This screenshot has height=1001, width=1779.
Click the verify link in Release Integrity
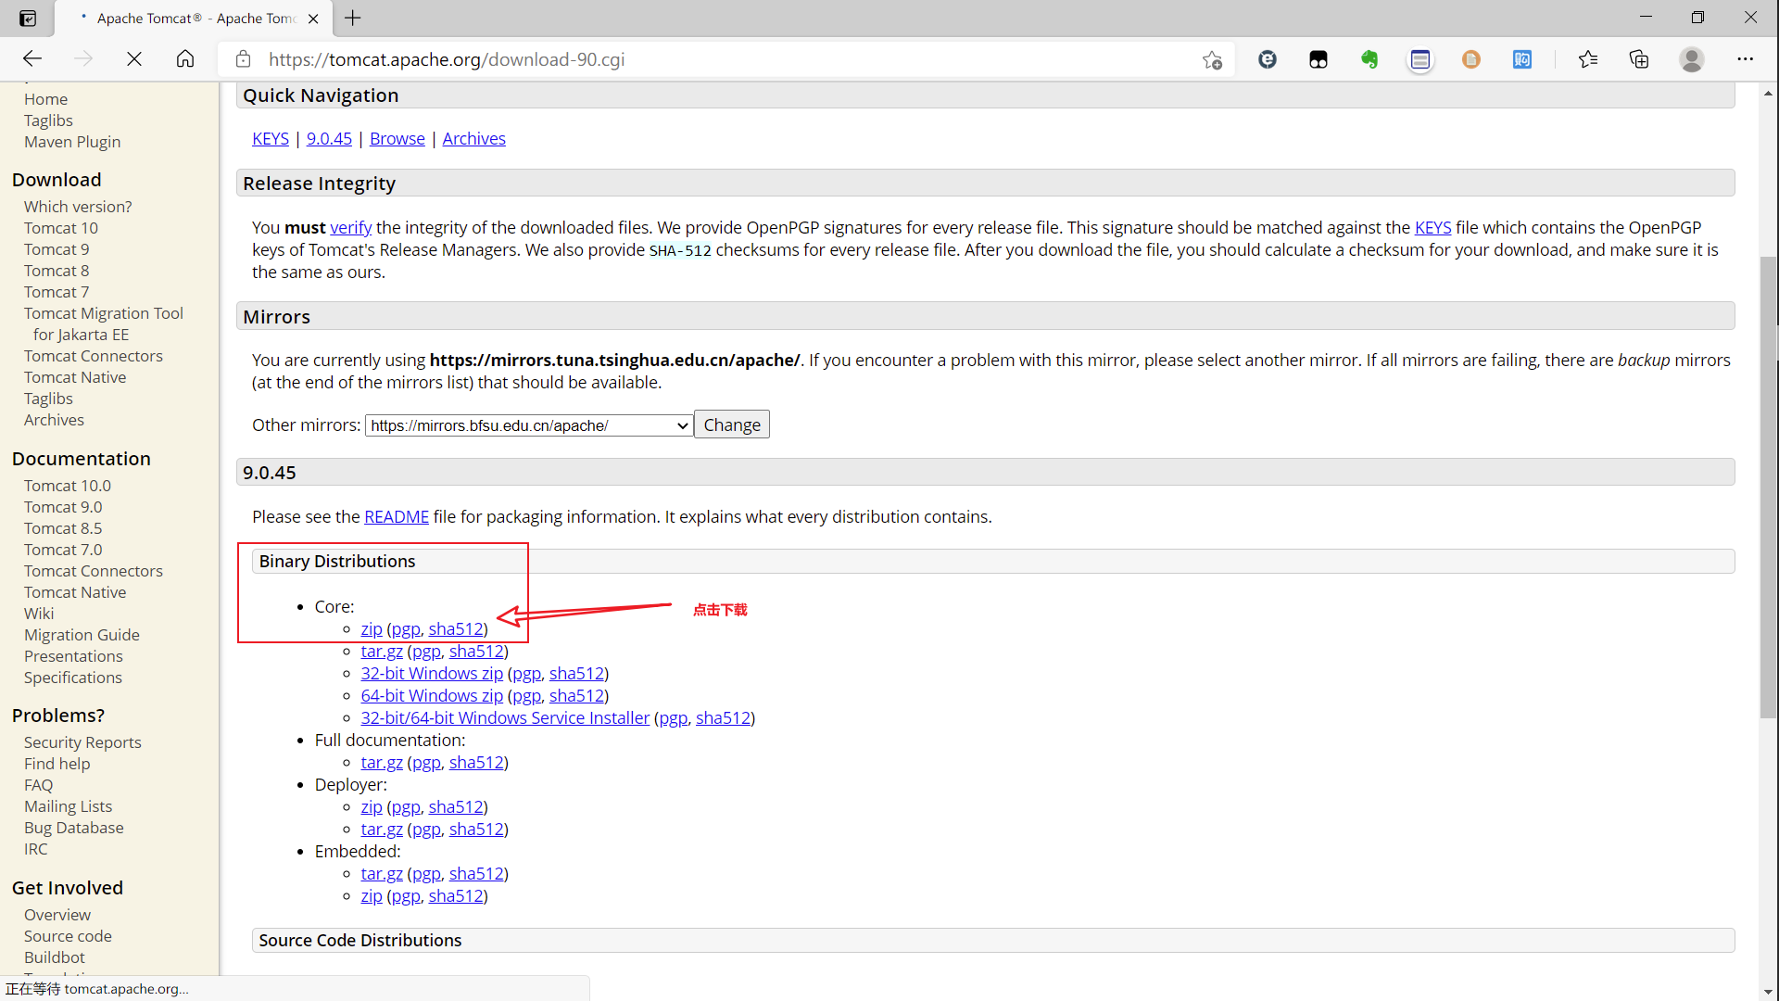click(x=350, y=227)
